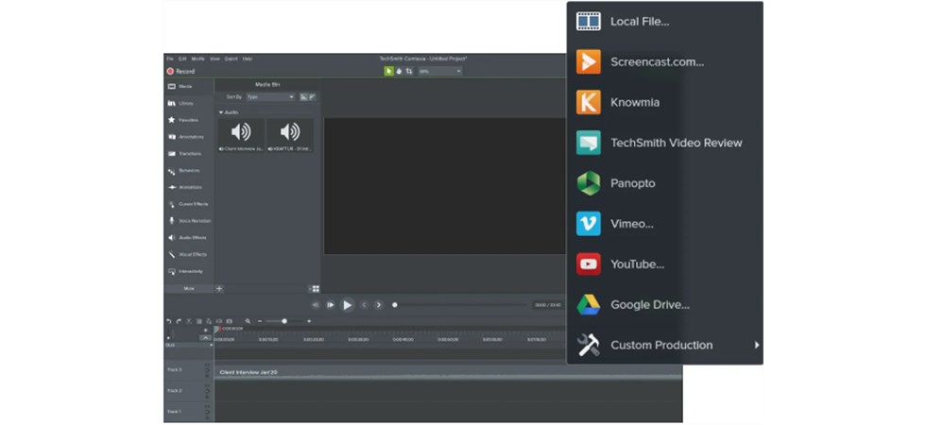Open the View menu

pos(215,59)
